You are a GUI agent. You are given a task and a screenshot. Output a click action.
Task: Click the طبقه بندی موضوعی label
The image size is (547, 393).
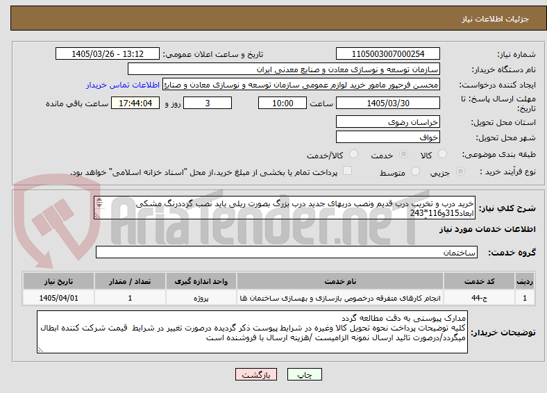pyautogui.click(x=499, y=154)
